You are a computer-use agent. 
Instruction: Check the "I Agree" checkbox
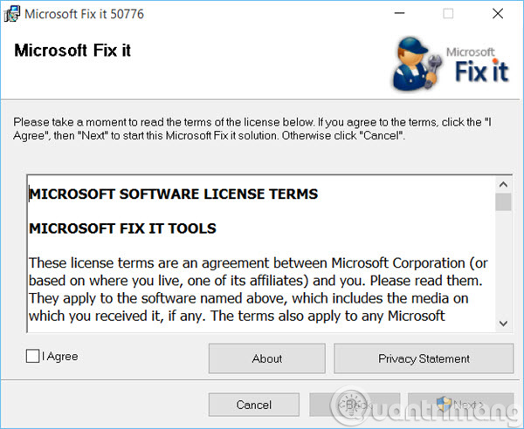pos(33,356)
